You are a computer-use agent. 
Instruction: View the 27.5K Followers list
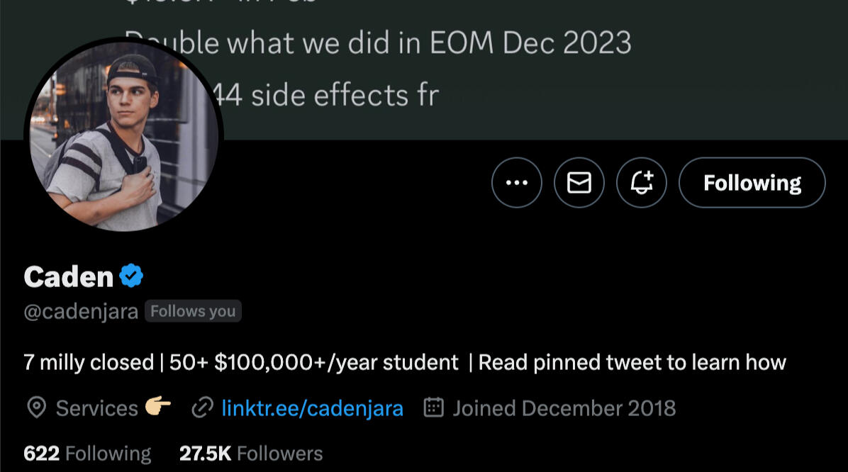tap(251, 454)
